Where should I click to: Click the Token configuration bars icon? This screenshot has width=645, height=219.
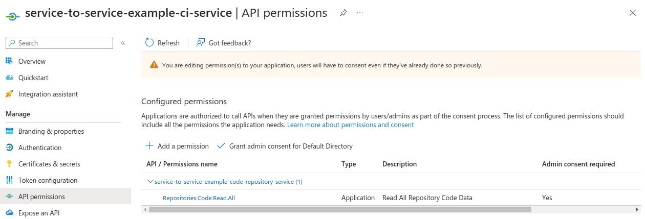tap(9, 180)
